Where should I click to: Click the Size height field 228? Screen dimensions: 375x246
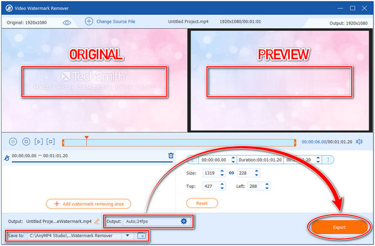tap(246, 173)
